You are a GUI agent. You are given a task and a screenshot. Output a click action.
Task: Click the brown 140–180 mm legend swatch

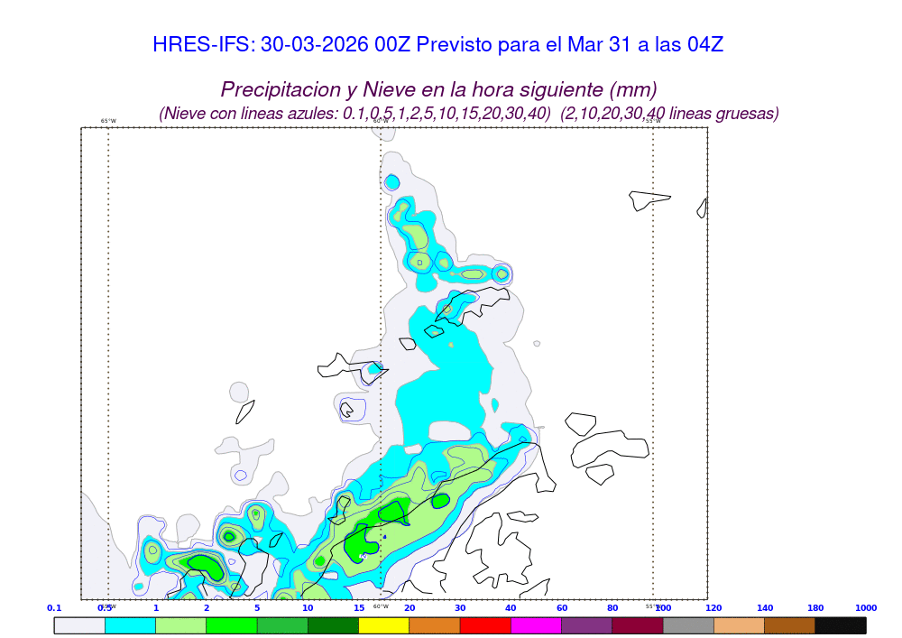click(790, 624)
